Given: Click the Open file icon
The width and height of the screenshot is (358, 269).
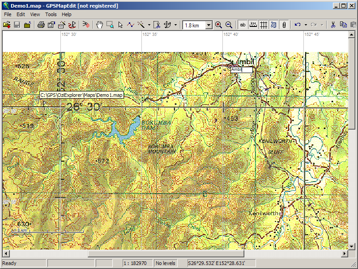Looking at the screenshot, I should (7, 25).
